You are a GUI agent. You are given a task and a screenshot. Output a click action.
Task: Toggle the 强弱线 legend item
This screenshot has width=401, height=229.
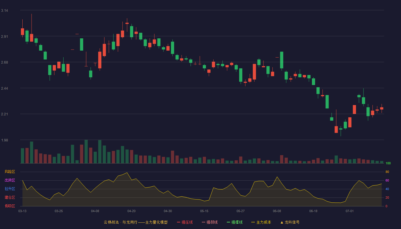coord(210,222)
